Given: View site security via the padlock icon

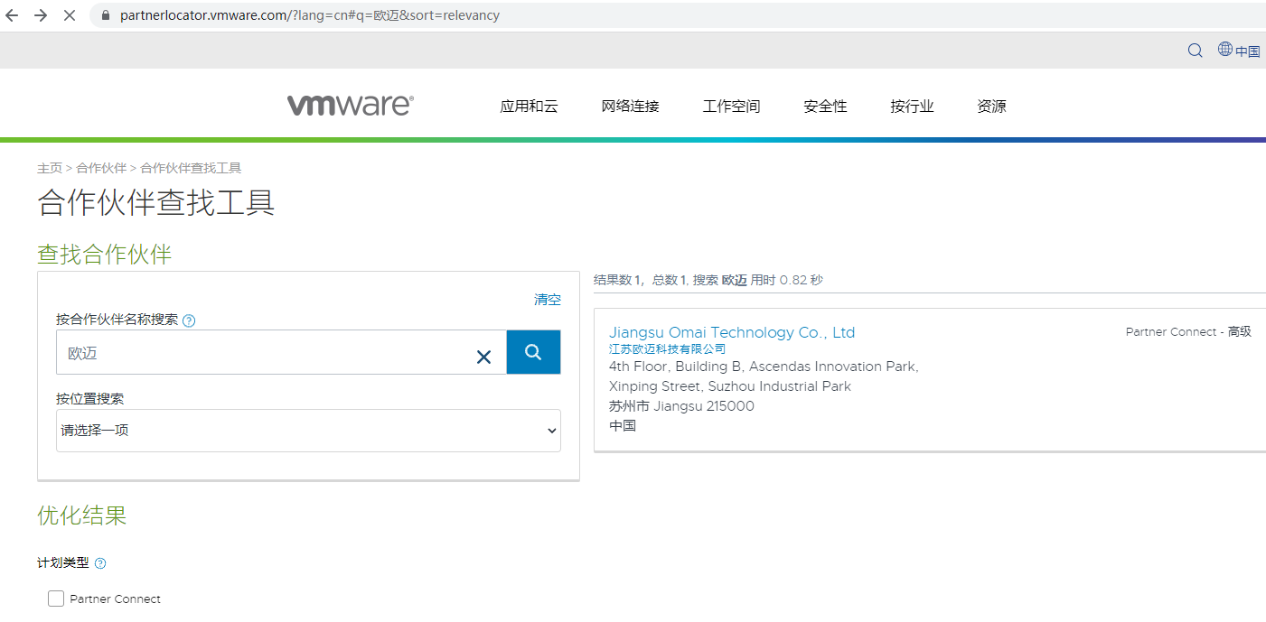Looking at the screenshot, I should (106, 15).
